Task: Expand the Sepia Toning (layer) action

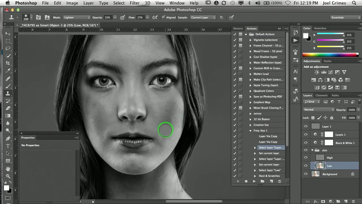Action: (250, 85)
